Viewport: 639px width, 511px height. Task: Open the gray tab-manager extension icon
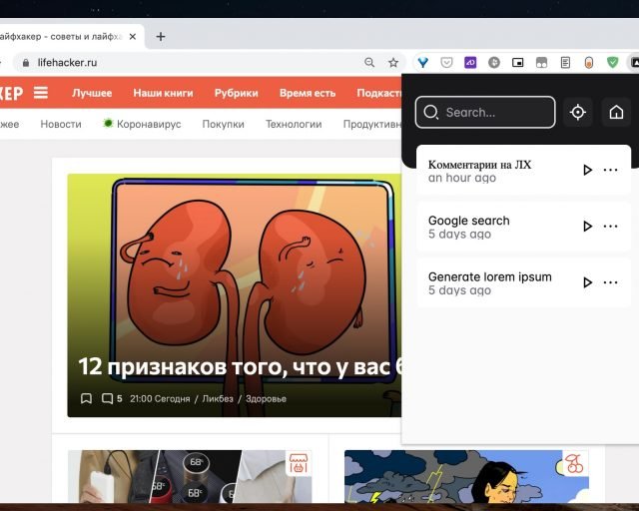tap(541, 62)
